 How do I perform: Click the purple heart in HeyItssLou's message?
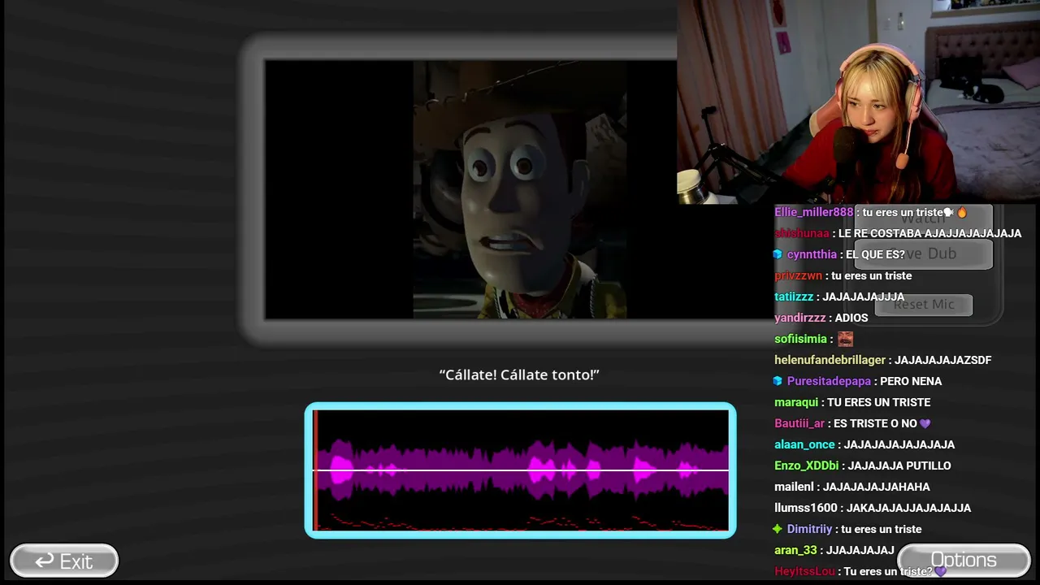tap(941, 571)
